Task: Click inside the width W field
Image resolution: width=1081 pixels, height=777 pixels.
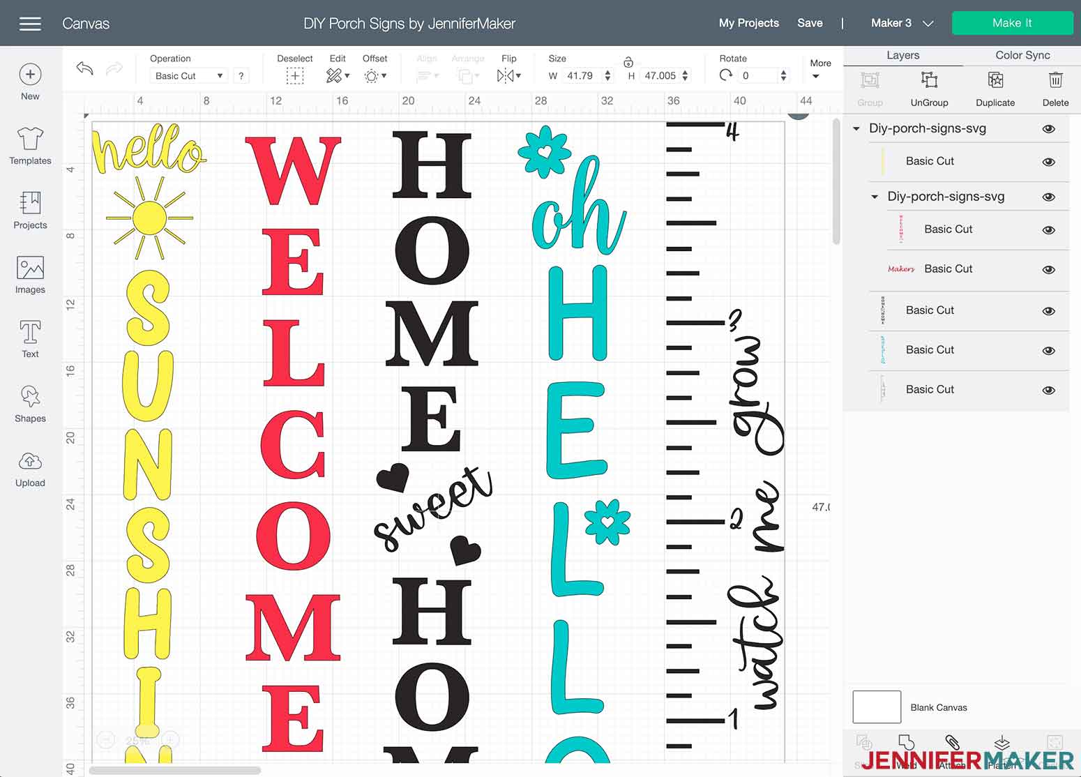Action: 582,75
